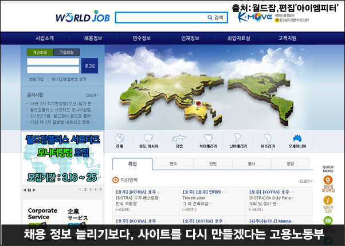Select the 기업회원 login tab
This screenshot has width=345, height=246.
tap(66, 52)
